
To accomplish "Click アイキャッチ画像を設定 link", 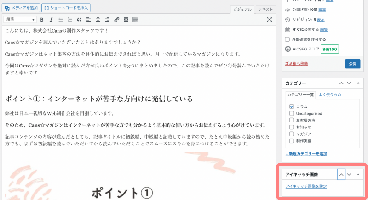I will point(306,186).
